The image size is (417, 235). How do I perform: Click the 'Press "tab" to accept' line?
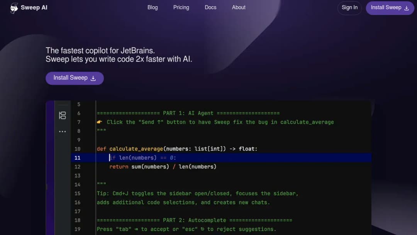186,229
